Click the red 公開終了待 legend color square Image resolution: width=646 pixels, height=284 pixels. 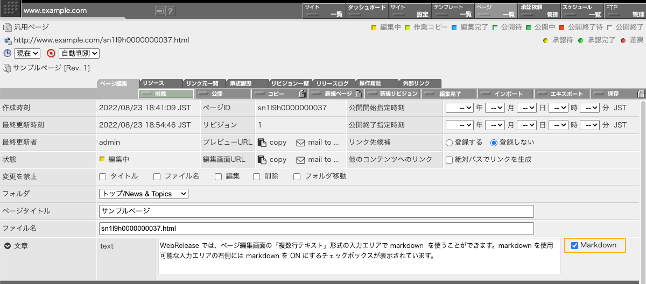pos(561,27)
